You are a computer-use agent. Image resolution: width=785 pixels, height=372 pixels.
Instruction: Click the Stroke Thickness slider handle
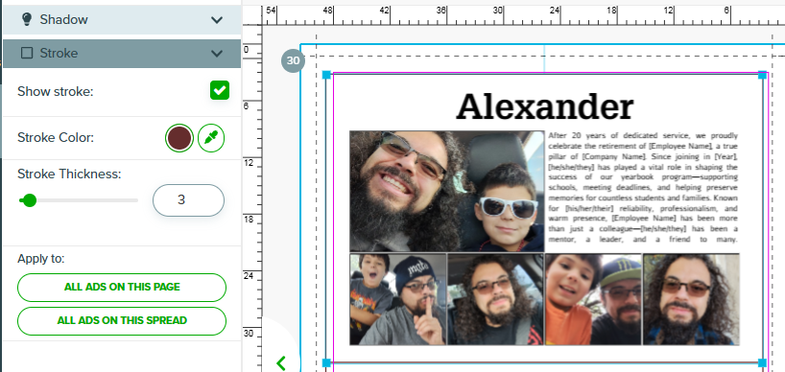[30, 200]
